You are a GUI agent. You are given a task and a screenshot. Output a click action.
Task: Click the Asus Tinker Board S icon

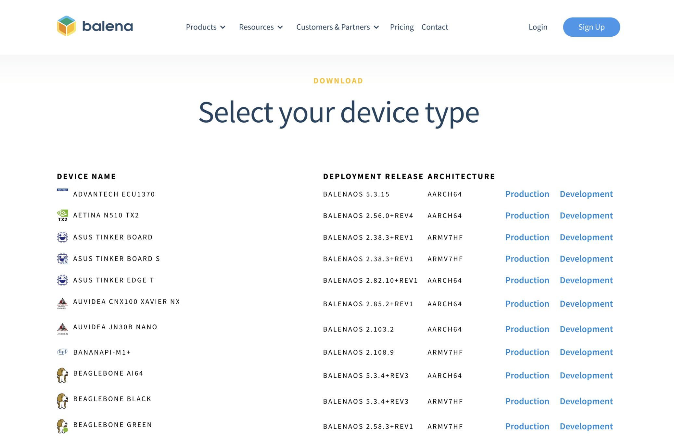point(62,259)
